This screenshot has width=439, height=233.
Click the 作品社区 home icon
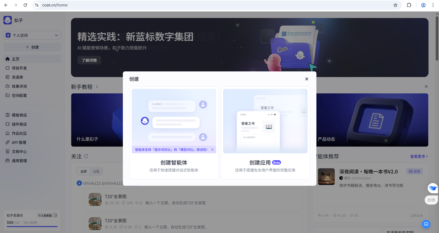8,133
